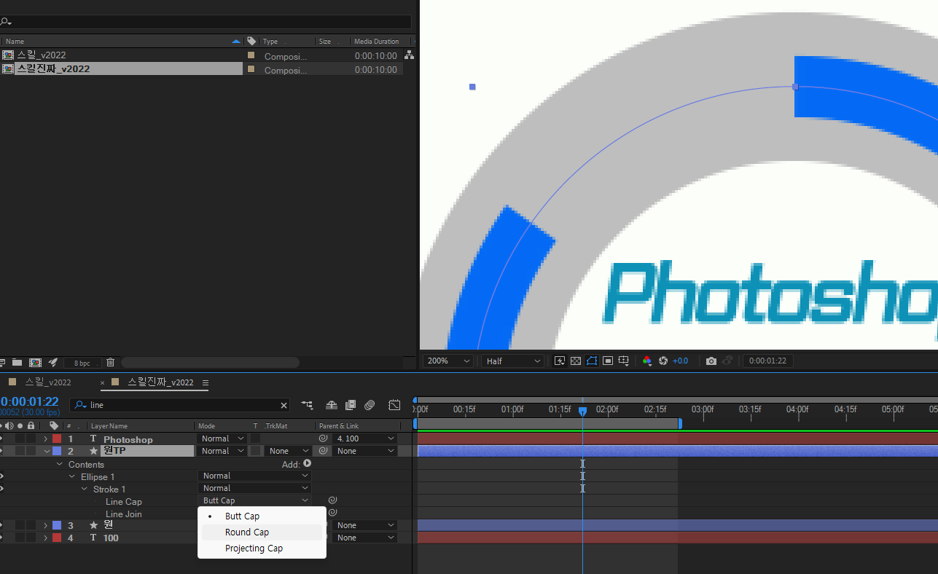
Task: Open the 원TP layer parent dropdown
Action: click(x=364, y=452)
